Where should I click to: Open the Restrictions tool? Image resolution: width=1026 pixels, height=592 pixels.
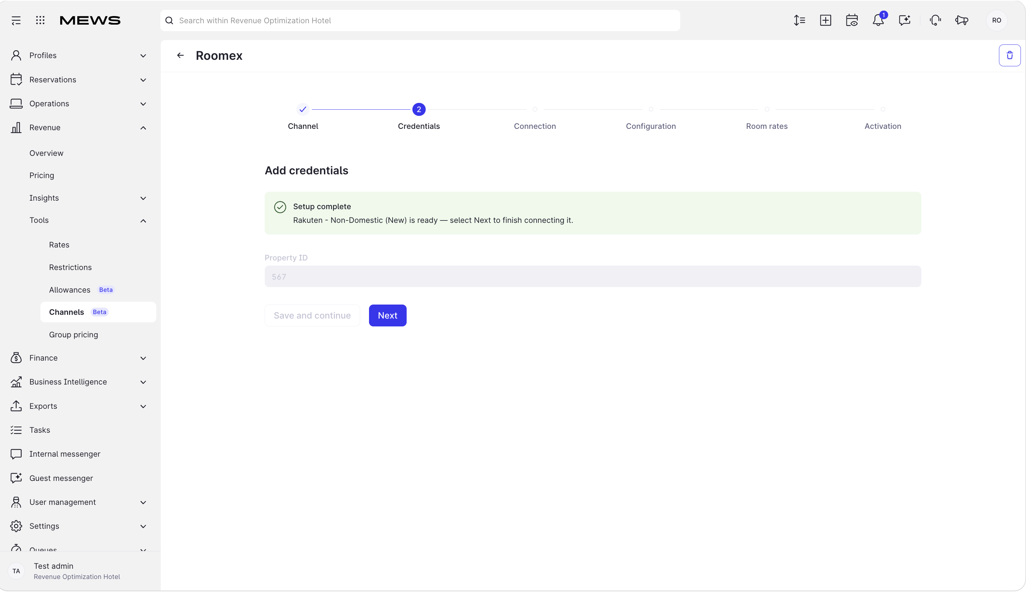click(x=70, y=267)
